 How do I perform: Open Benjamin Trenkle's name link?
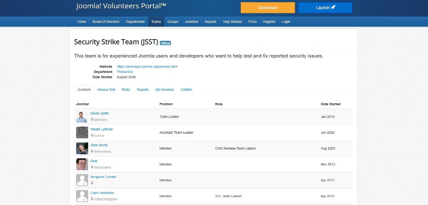pyautogui.click(x=103, y=177)
